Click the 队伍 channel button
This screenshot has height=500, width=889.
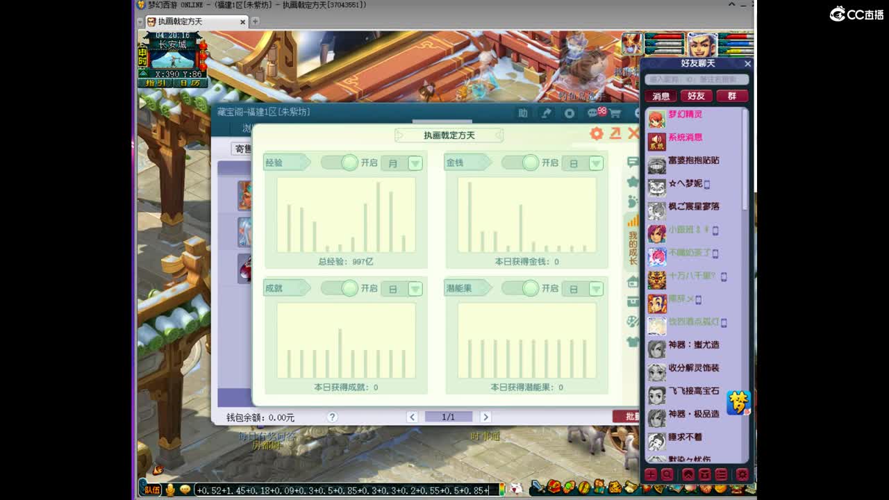tap(151, 490)
